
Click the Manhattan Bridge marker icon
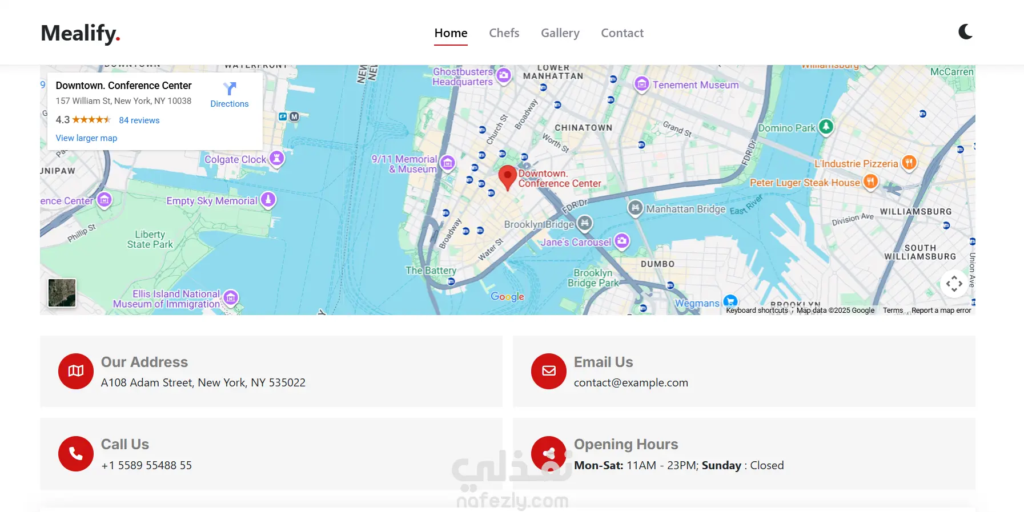[x=635, y=208]
